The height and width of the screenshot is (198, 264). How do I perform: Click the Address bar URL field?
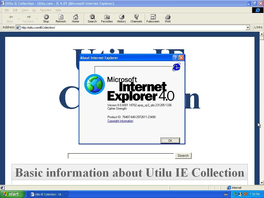[x=133, y=28]
